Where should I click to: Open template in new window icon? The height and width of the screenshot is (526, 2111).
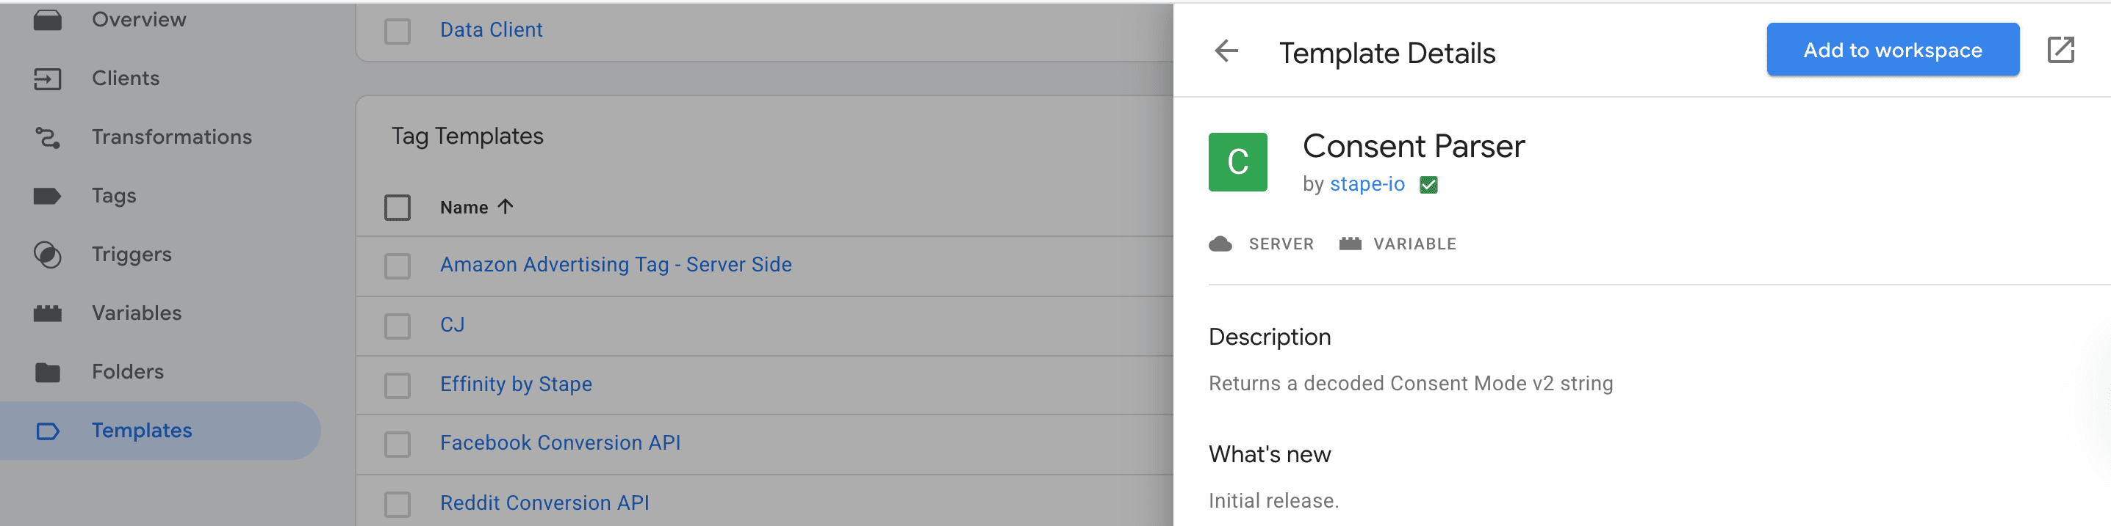(2062, 50)
